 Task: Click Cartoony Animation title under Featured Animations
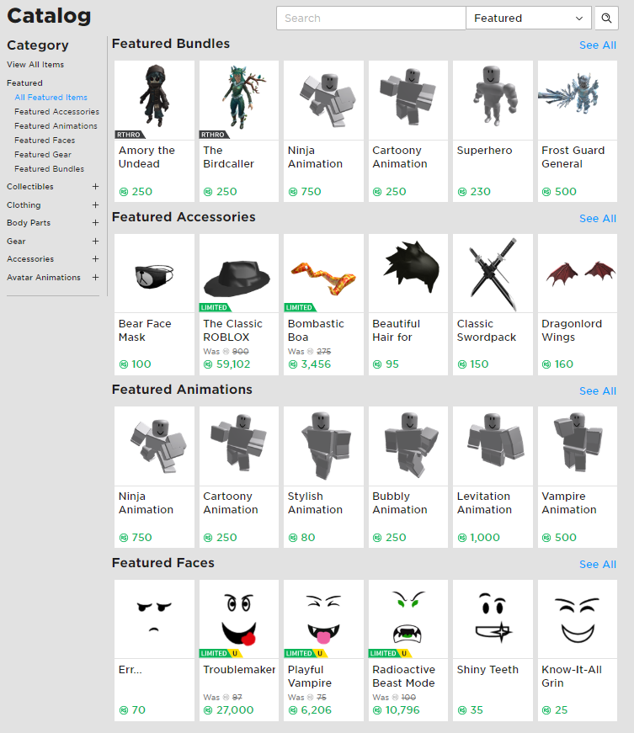(231, 503)
